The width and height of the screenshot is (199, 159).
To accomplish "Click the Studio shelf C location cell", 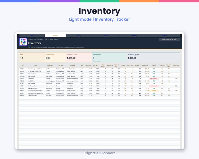I will click(60, 81).
